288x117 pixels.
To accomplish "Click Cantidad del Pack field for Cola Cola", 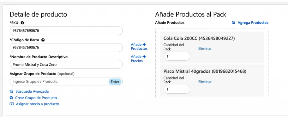I will pos(177,56).
